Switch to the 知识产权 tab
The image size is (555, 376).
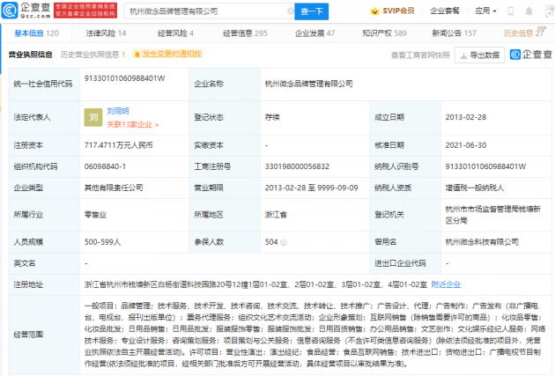(x=384, y=33)
